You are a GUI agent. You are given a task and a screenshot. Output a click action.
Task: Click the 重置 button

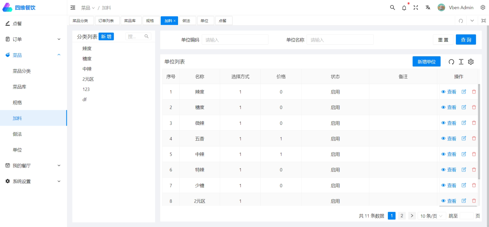point(443,40)
